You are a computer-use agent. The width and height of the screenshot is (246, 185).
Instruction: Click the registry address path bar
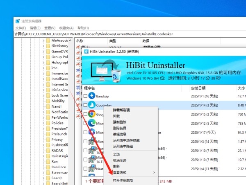(130, 34)
